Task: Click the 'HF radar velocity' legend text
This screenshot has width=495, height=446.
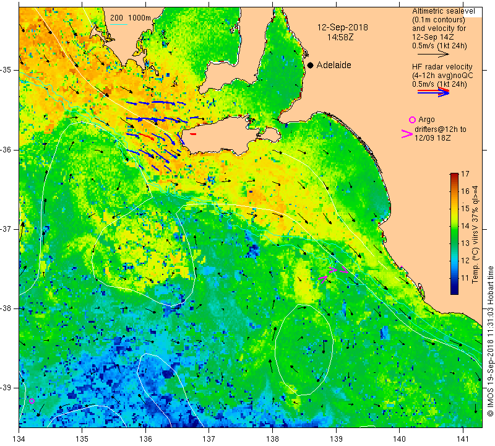Action: coord(442,67)
